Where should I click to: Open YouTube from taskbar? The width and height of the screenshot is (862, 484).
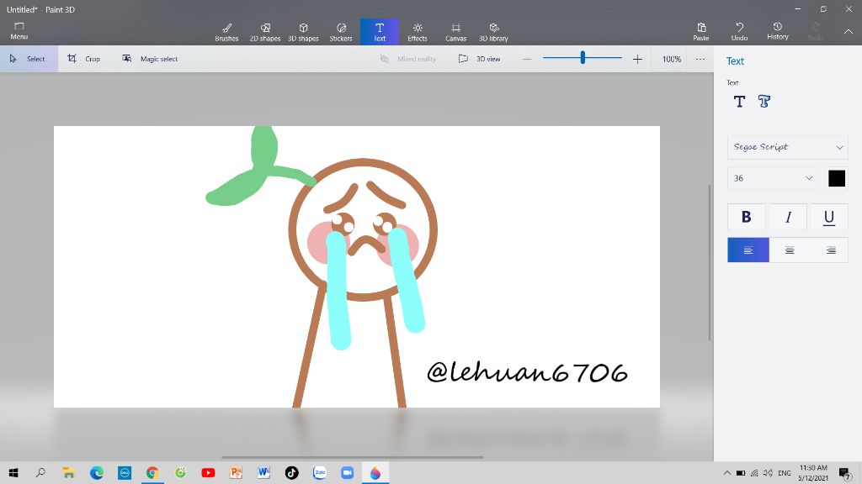[208, 472]
